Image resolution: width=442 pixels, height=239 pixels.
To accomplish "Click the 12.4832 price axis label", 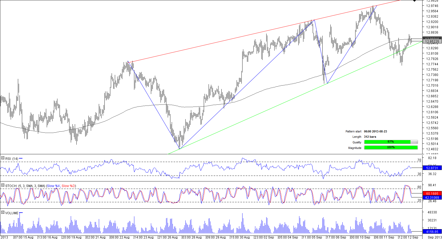I will (x=432, y=149).
